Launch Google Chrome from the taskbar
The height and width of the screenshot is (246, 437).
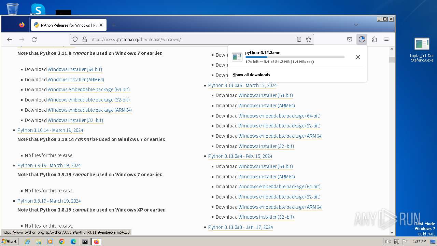(x=62, y=242)
